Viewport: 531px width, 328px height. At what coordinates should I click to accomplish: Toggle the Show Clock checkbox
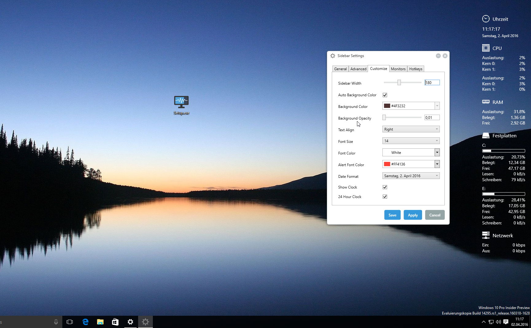(385, 187)
